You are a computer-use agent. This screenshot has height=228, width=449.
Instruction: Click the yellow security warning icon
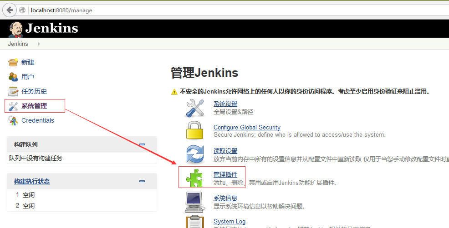[174, 92]
